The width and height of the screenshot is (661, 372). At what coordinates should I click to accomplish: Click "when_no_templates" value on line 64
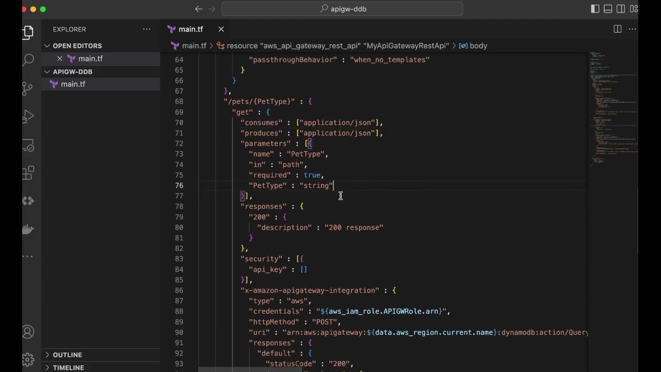click(x=390, y=59)
